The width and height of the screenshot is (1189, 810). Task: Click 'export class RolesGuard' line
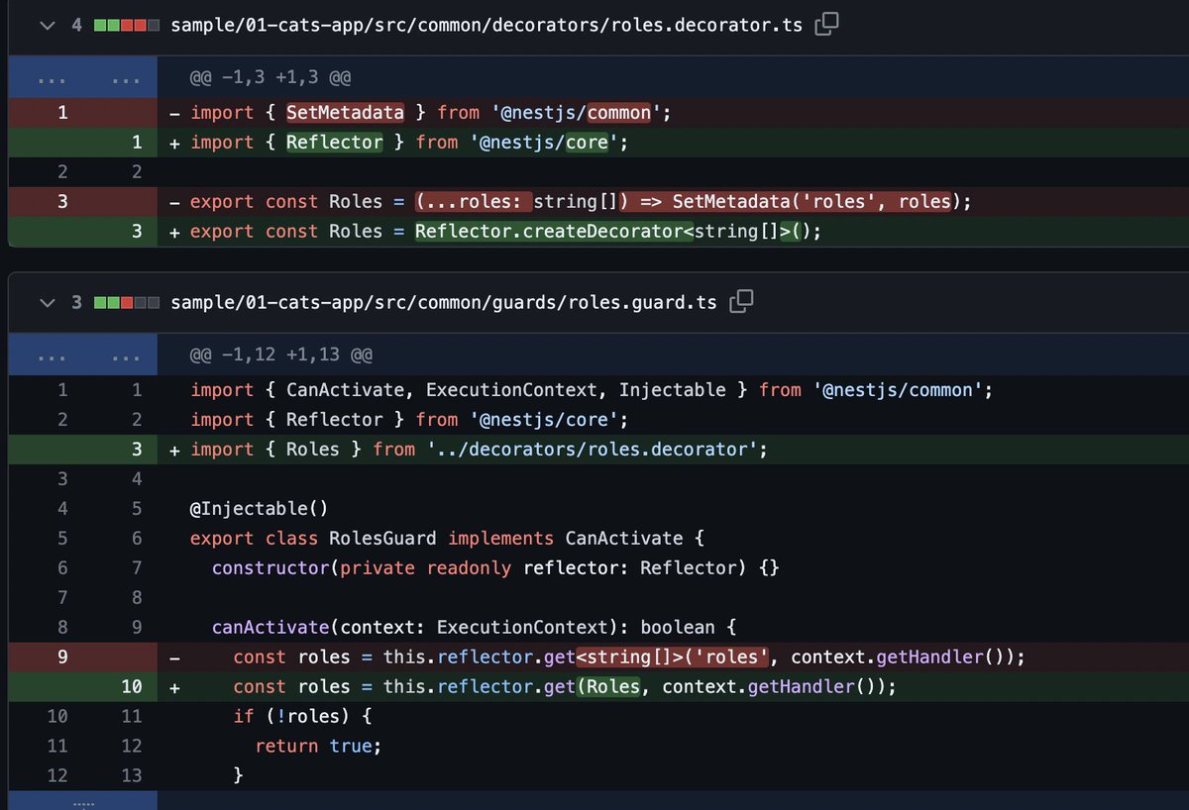[x=673, y=539]
